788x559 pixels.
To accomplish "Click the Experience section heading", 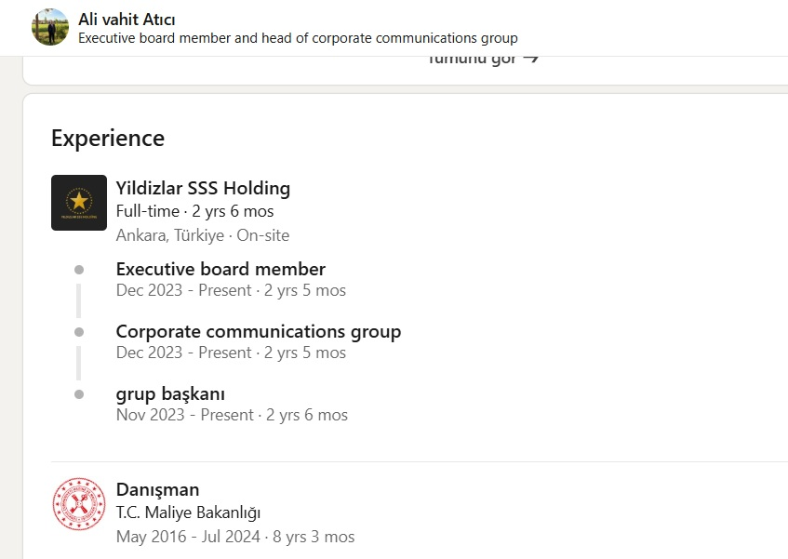I will click(108, 138).
